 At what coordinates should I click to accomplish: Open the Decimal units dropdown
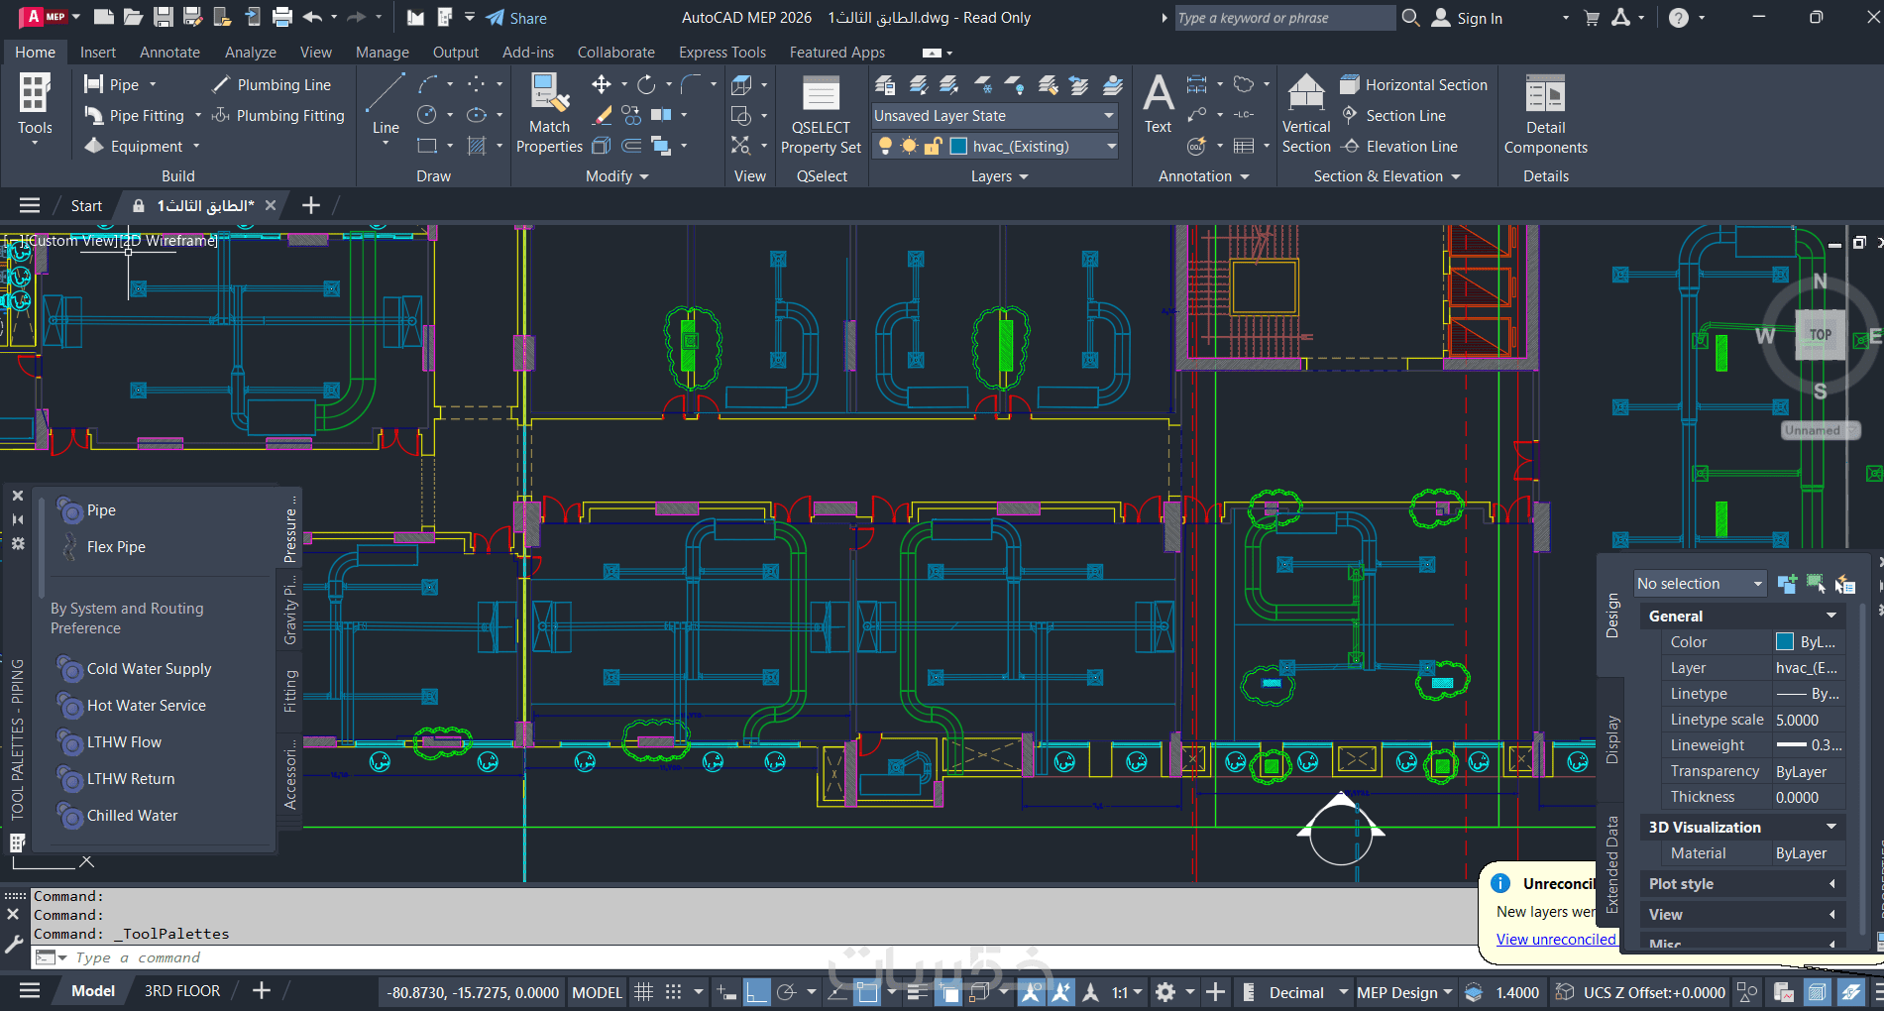[x=1308, y=991]
